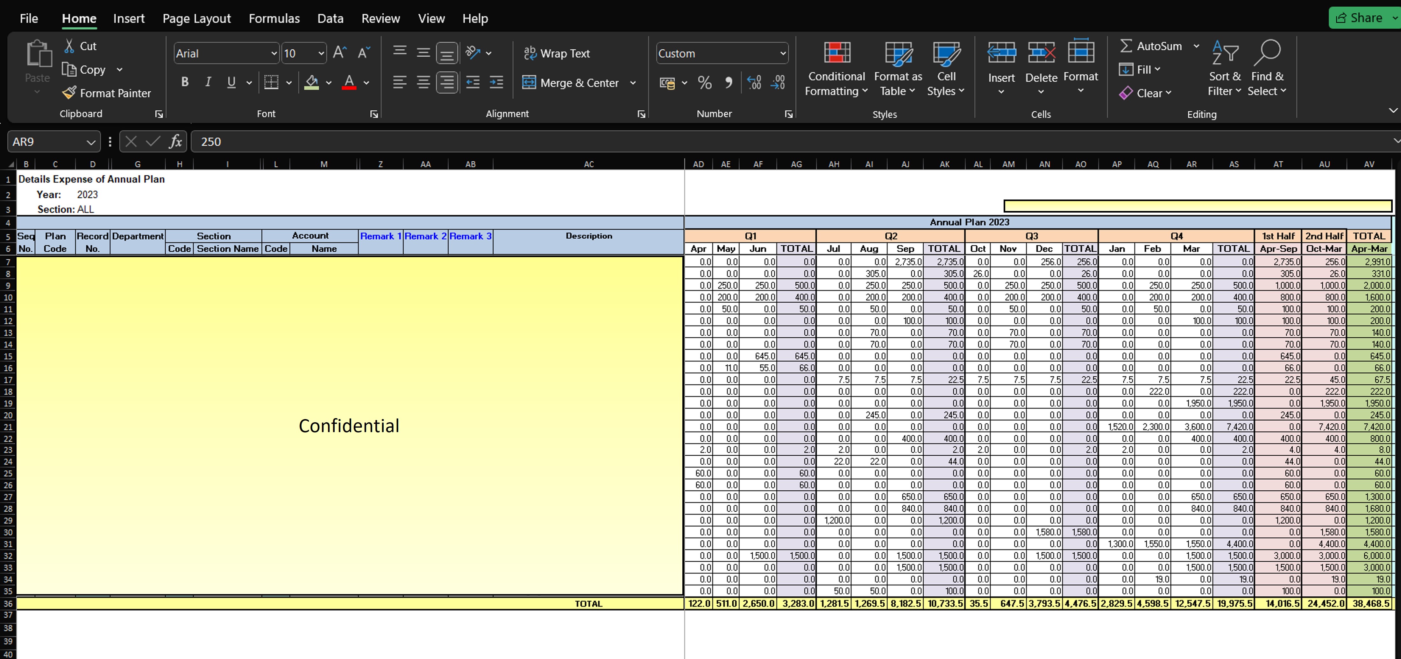1401x659 pixels.
Task: Click the Format Painter icon
Action: click(x=68, y=93)
